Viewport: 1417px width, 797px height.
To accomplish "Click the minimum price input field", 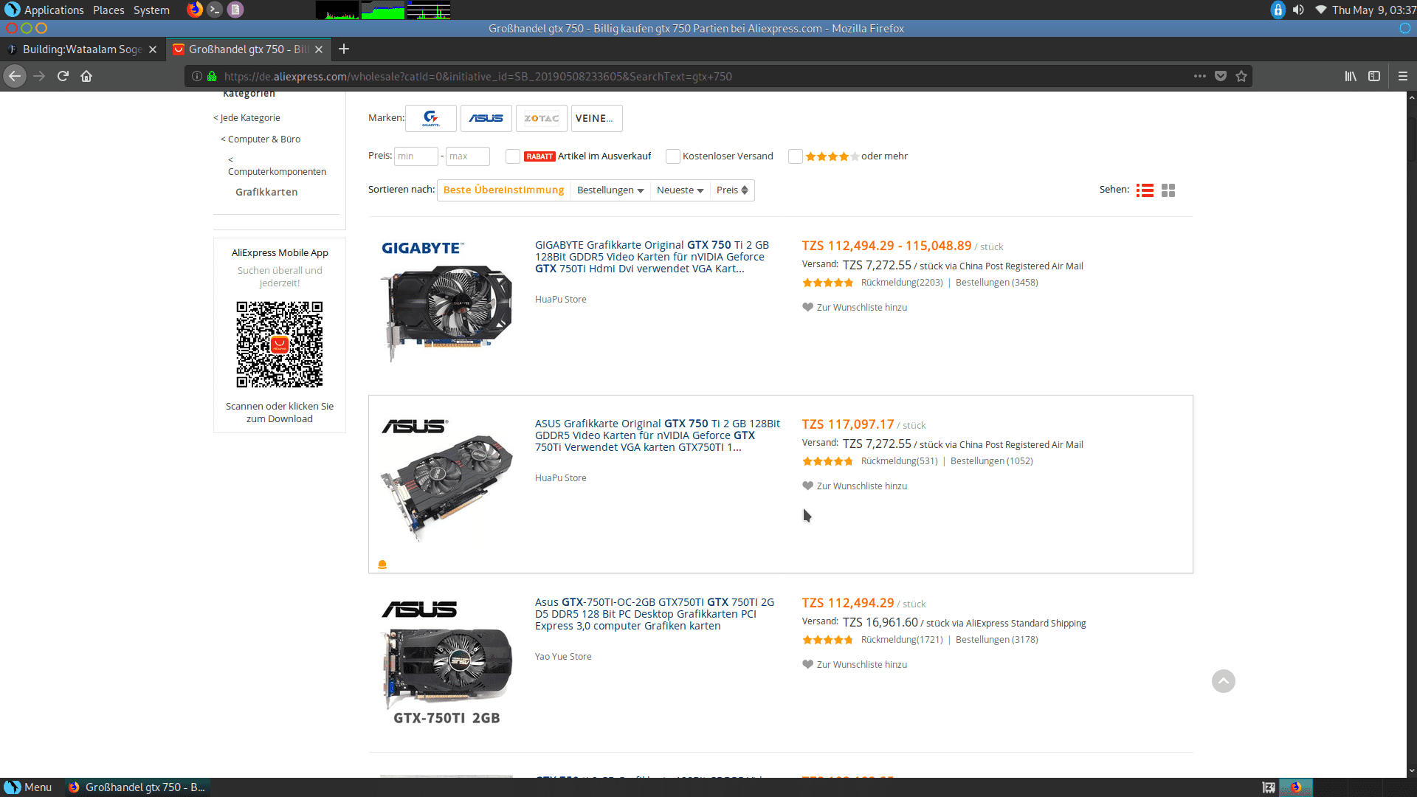I will [416, 156].
